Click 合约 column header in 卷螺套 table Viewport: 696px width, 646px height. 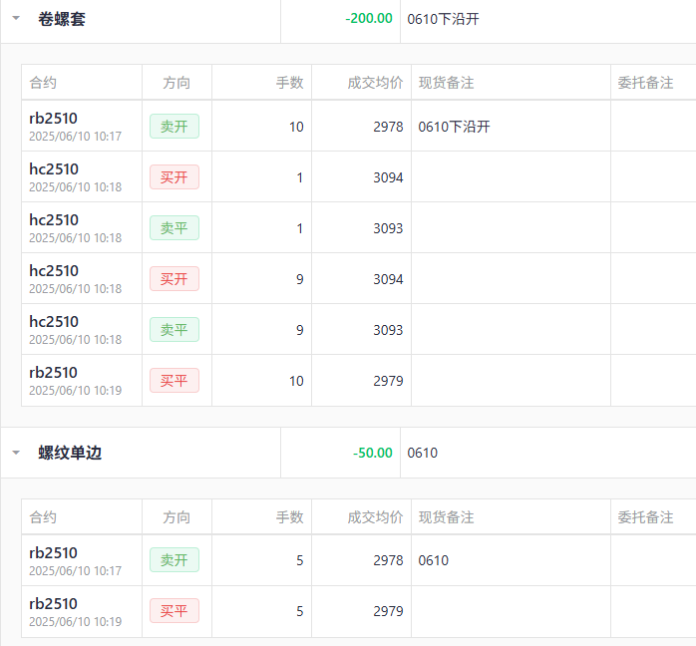43,83
